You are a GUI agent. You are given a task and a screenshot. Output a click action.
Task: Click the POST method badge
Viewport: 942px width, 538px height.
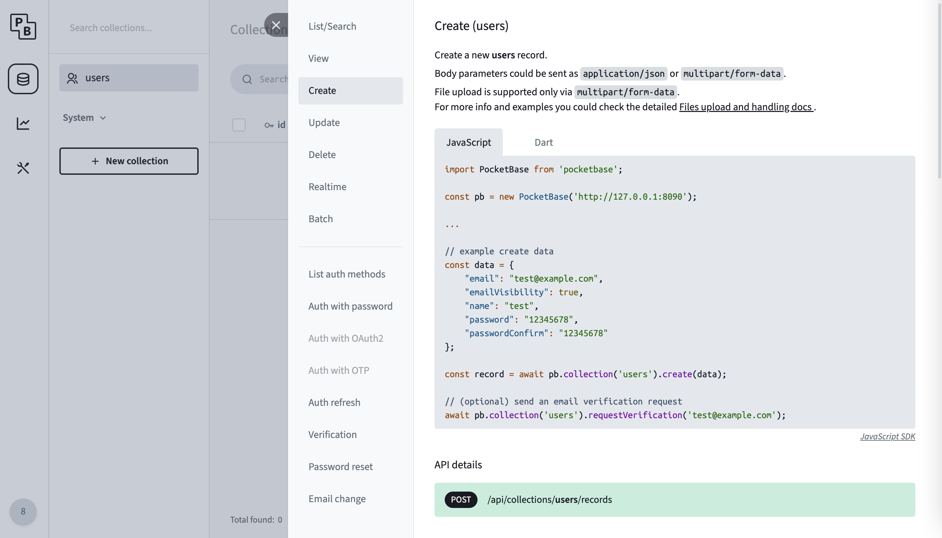tap(461, 500)
